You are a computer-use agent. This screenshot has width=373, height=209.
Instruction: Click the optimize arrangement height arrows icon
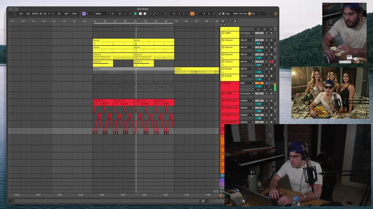pyautogui.click(x=230, y=21)
